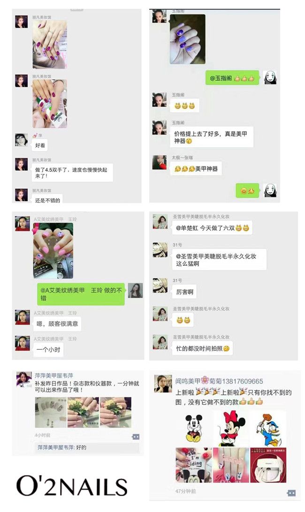Image resolution: width=305 pixels, height=512 pixels.
Task: Tap avatar next to 一个小时 message
Action: [x=22, y=343]
